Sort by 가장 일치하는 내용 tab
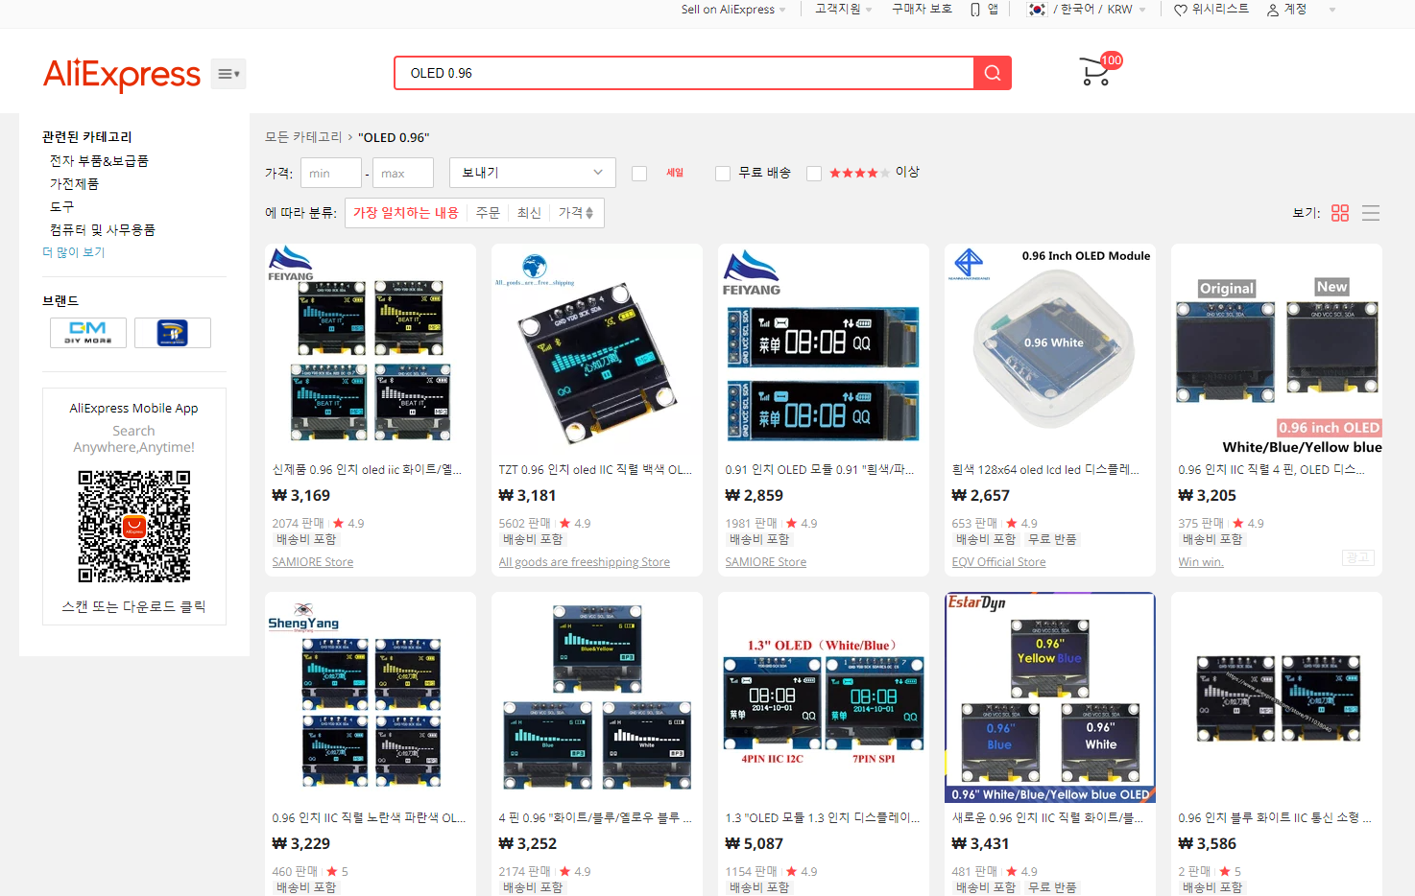The height and width of the screenshot is (896, 1415). [x=406, y=213]
